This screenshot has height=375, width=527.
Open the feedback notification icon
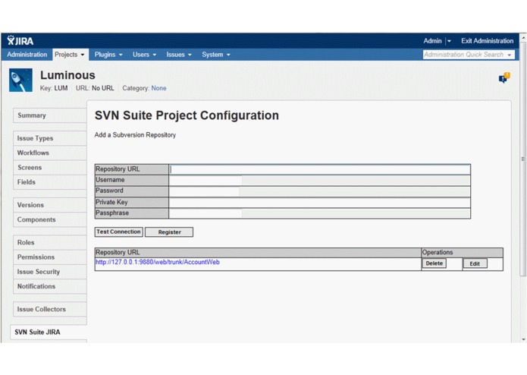[x=504, y=78]
